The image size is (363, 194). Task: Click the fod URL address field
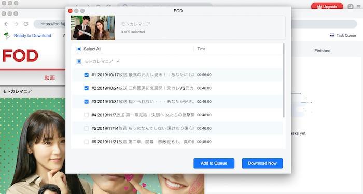(50, 24)
